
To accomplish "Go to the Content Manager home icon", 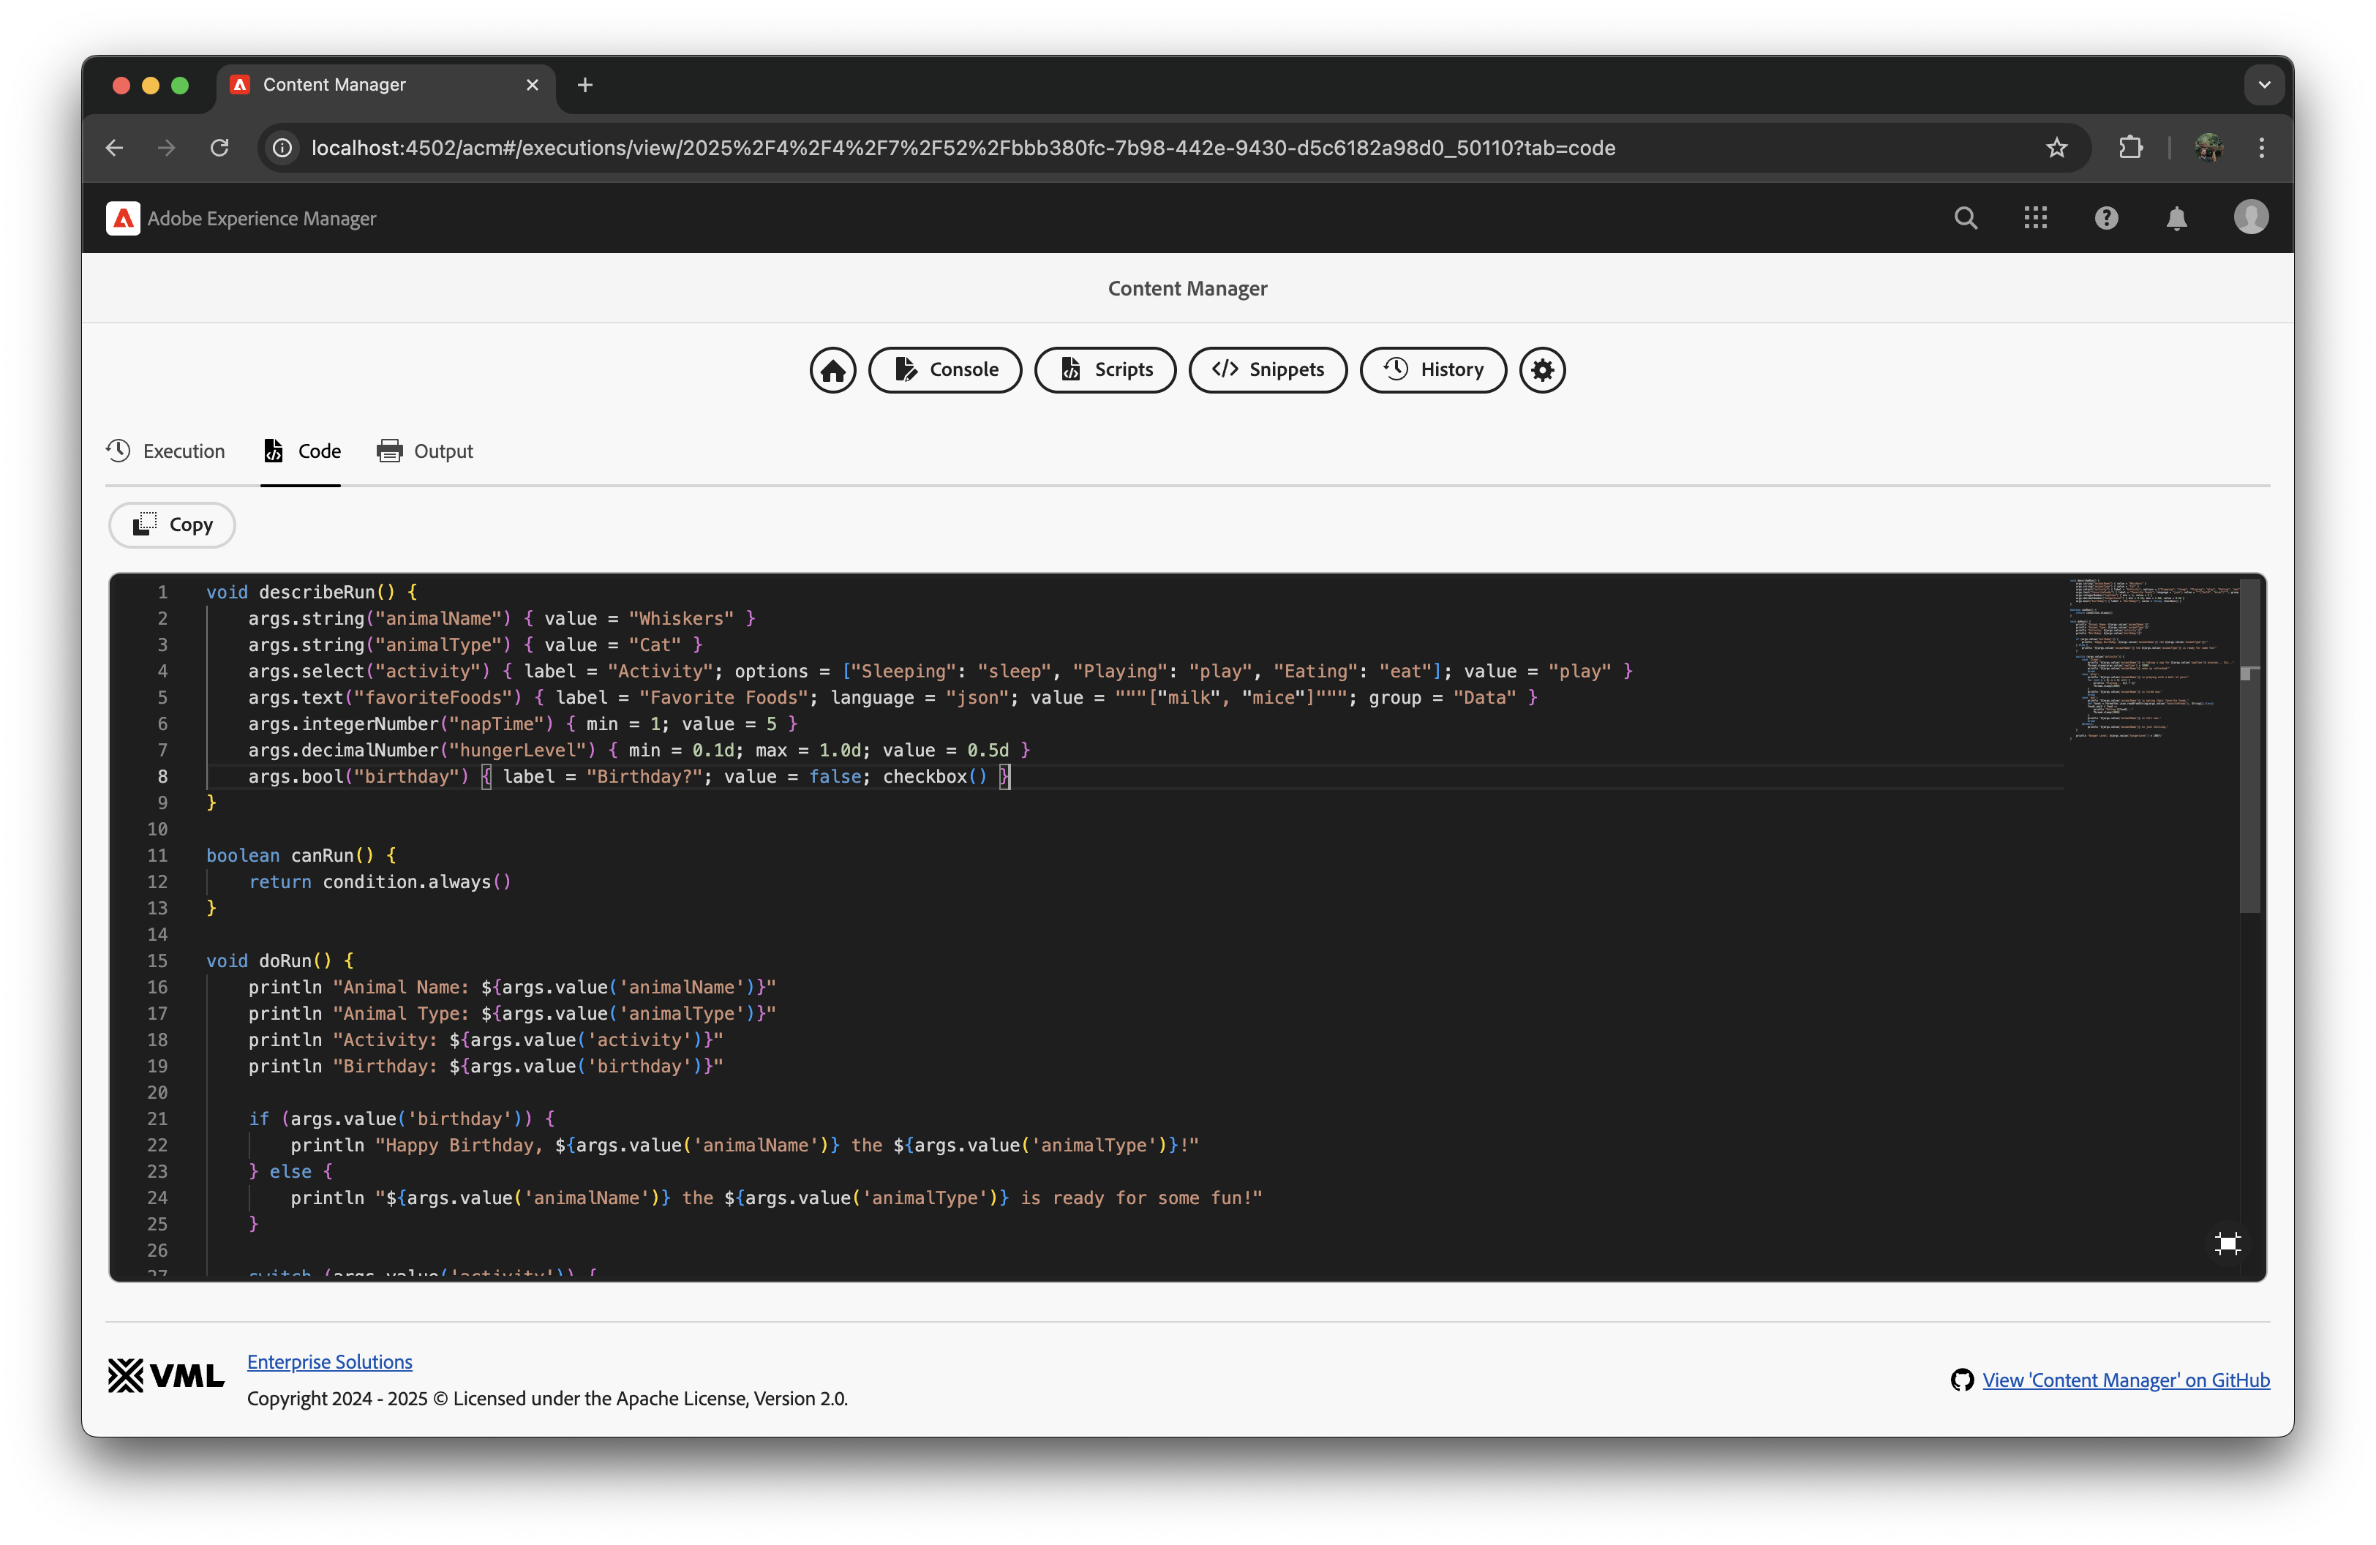I will pyautogui.click(x=832, y=370).
